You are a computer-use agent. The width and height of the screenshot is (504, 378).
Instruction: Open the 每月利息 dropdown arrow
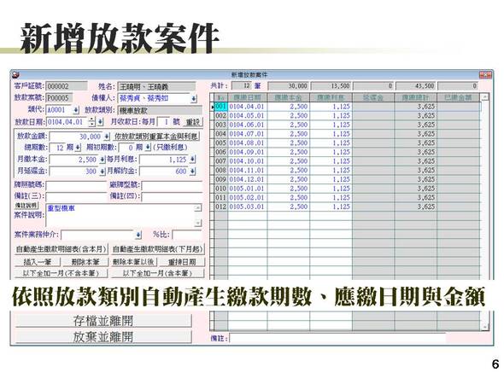pos(192,160)
